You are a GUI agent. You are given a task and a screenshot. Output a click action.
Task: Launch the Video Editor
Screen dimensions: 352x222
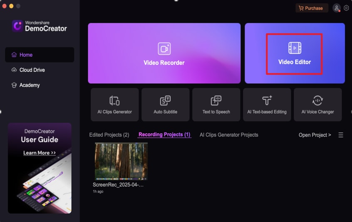coord(295,53)
